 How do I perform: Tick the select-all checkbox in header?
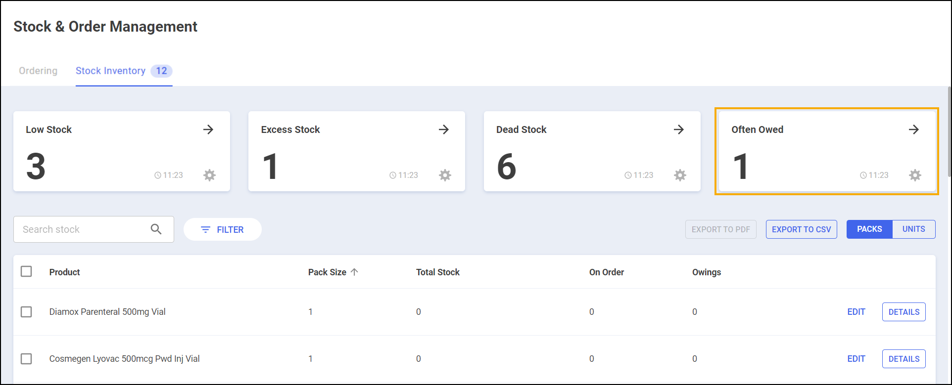point(26,271)
